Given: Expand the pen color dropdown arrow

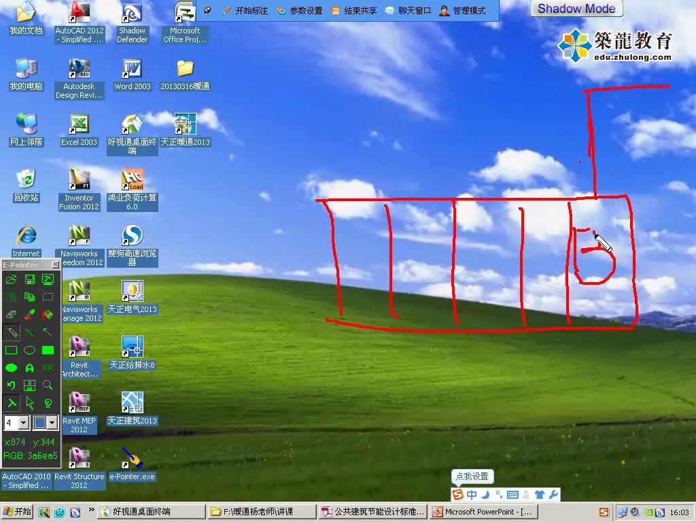Looking at the screenshot, I should [x=52, y=423].
